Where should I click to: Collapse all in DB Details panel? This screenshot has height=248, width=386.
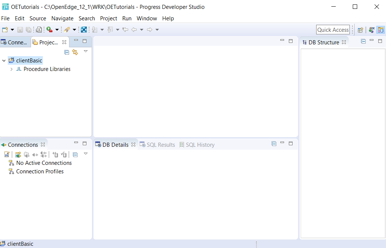[x=274, y=144]
